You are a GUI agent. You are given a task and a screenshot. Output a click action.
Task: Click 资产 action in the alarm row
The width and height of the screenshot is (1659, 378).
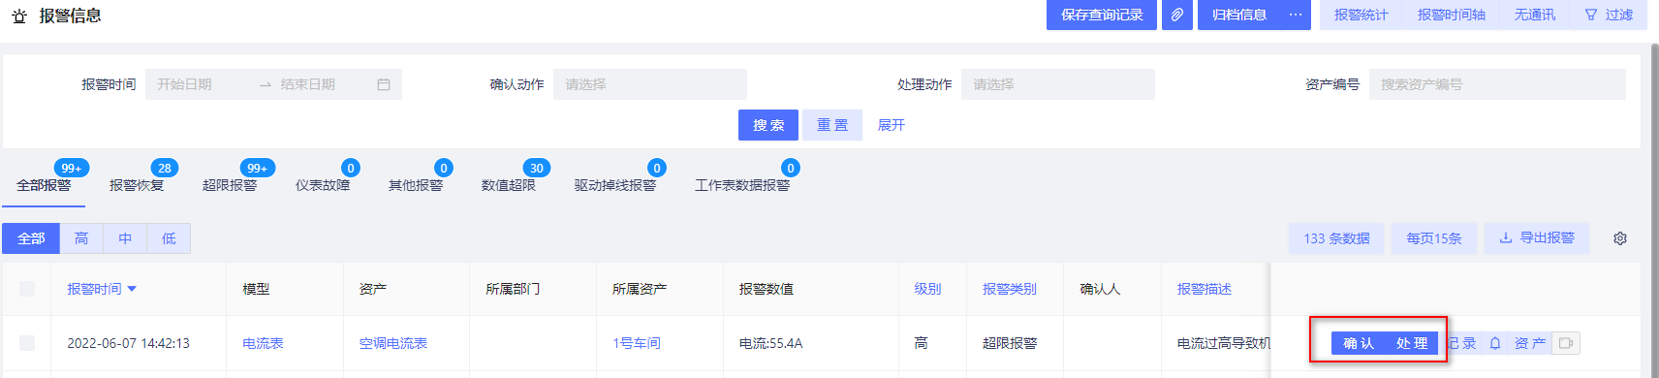[1530, 343]
